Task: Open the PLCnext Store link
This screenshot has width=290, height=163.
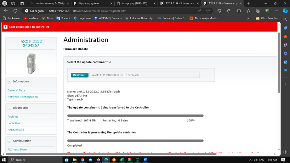Action: [17, 149]
